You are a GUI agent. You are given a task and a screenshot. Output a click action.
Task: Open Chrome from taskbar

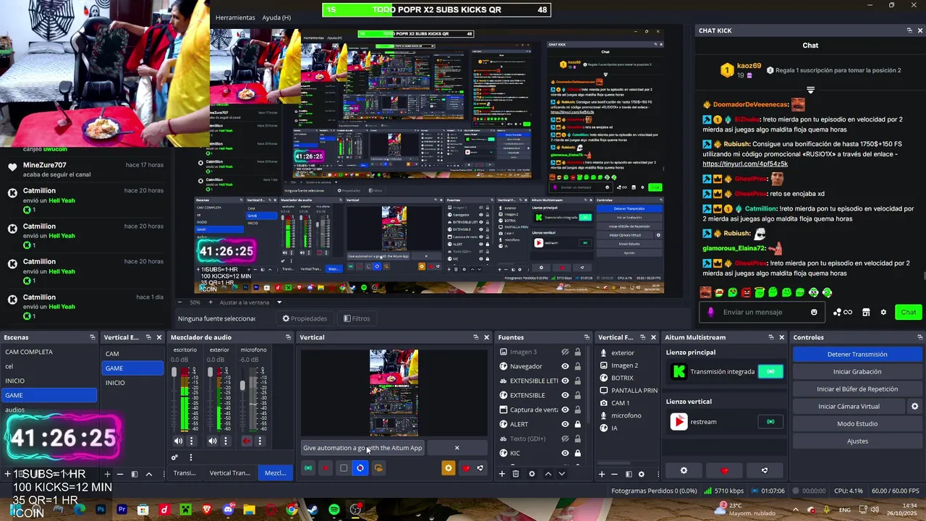[x=292, y=509]
